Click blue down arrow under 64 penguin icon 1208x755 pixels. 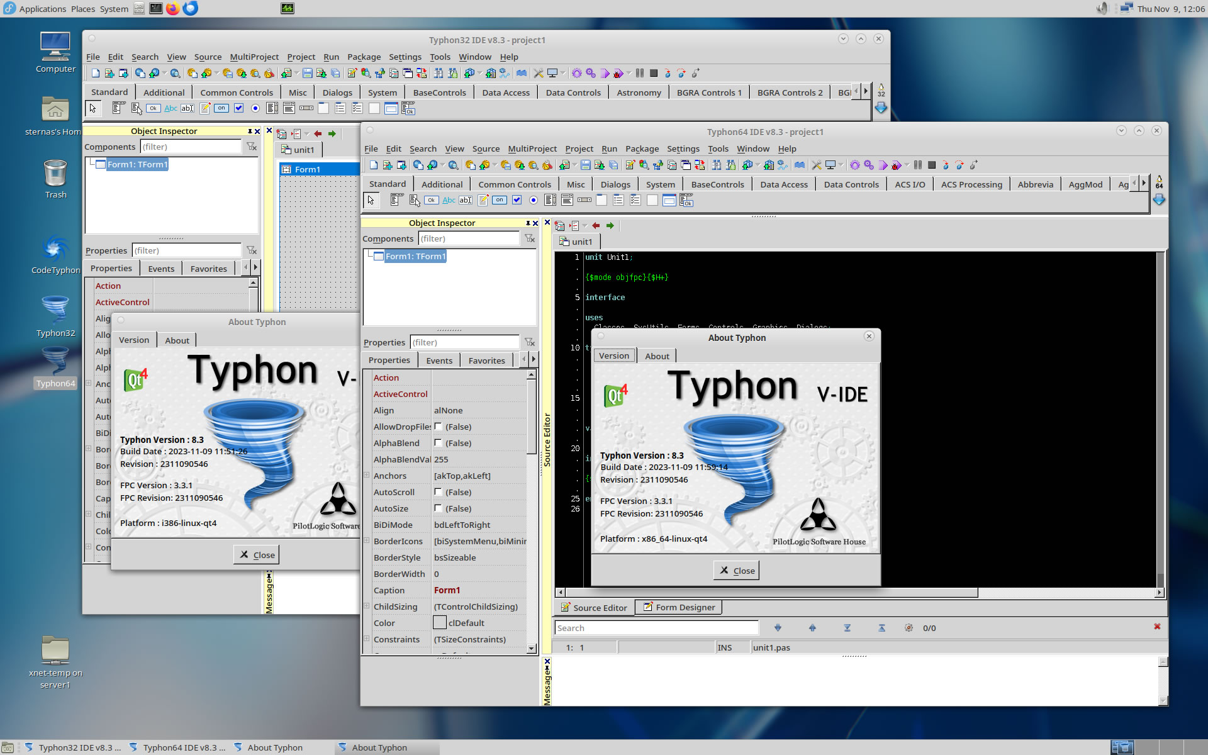click(x=1159, y=199)
